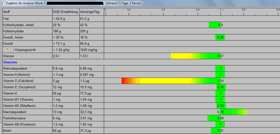Viewport: 280px width, 134px height.
Task: Select the Retinoläquivalent row label
Action: click(15, 68)
